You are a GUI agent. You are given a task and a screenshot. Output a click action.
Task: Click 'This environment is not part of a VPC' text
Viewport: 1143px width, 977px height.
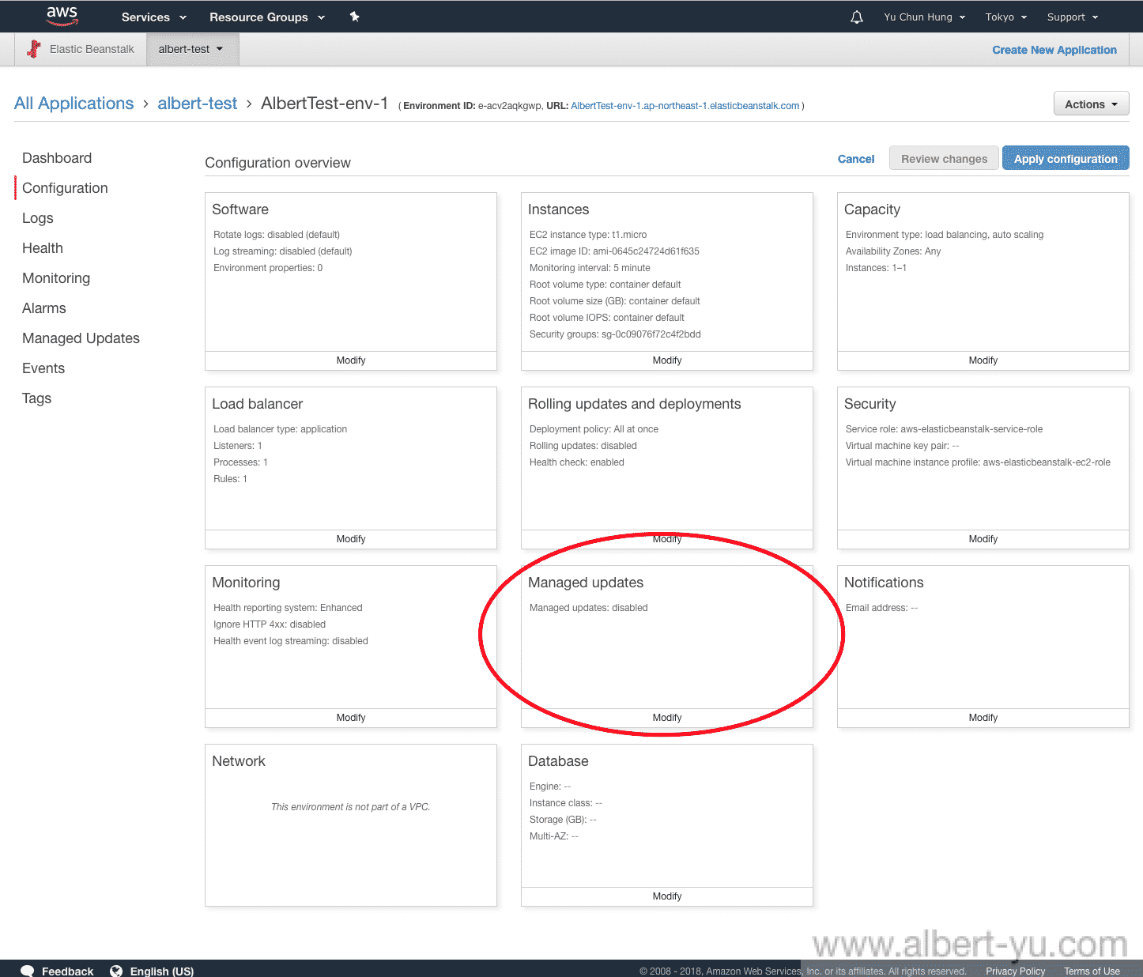pos(351,807)
